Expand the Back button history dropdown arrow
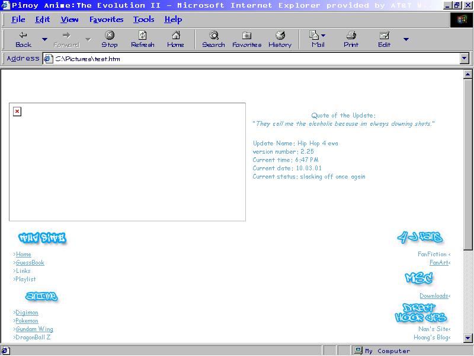 point(44,40)
